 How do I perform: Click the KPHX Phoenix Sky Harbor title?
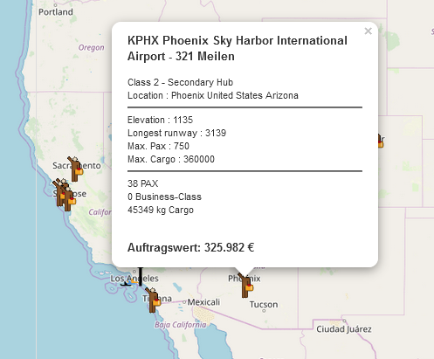pyautogui.click(x=238, y=48)
